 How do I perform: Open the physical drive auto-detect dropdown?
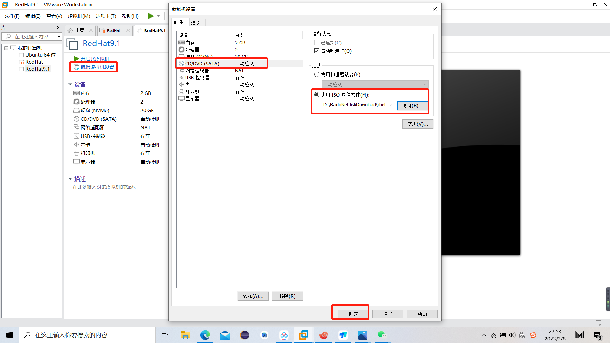375,84
